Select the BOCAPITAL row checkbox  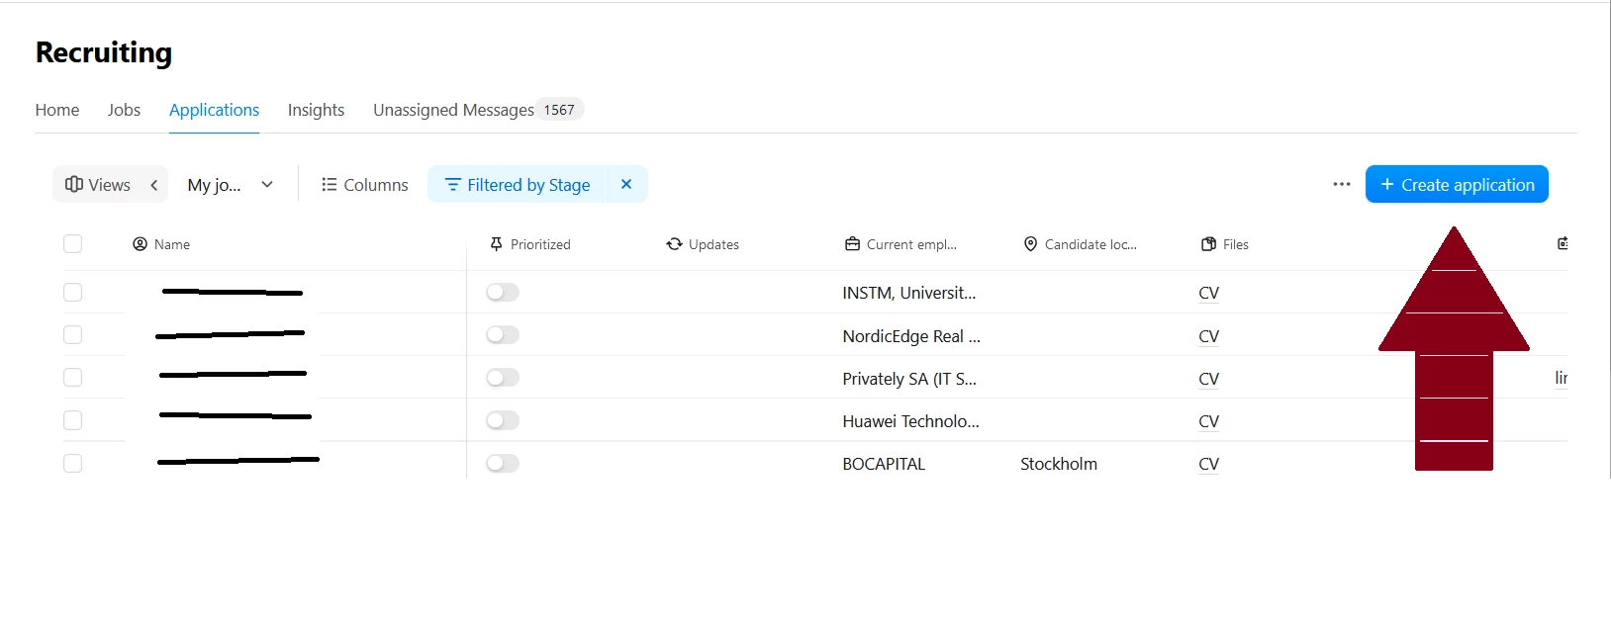[x=72, y=463]
